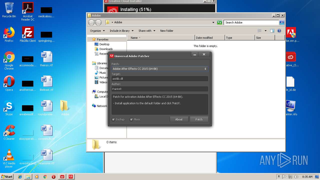The image size is (320, 180).
Task: Click Explorer Forward navigation button
Action: pos(98,22)
